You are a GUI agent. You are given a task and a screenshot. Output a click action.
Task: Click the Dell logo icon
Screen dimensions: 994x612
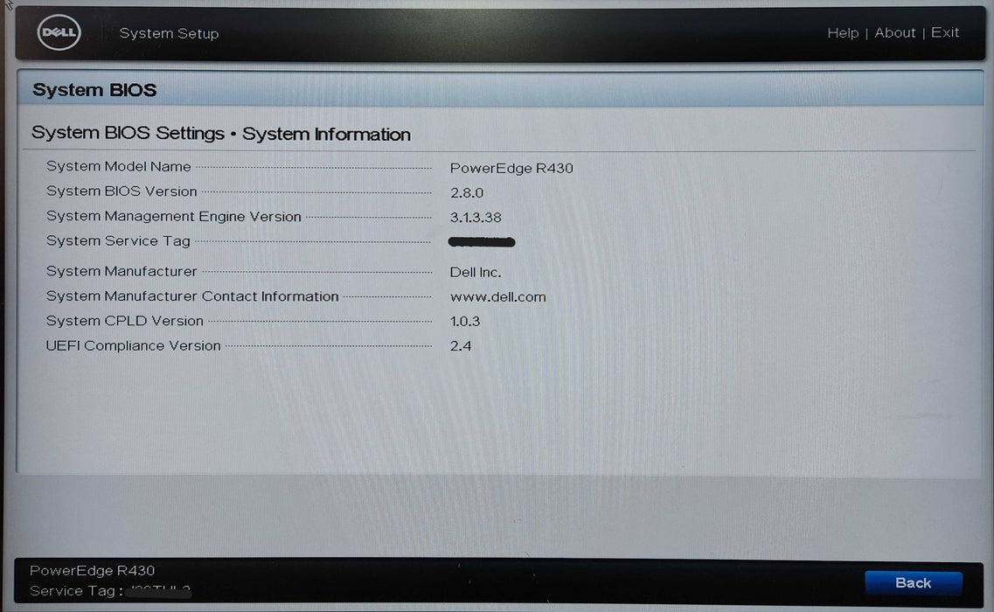(x=59, y=32)
